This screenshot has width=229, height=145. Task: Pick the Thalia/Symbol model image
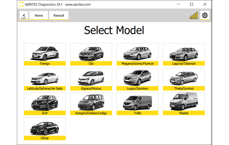pyautogui.click(x=184, y=77)
